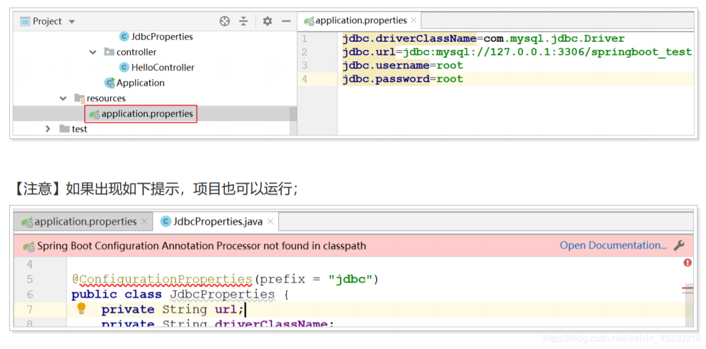706x349 pixels.
Task: Click the Application run class icon
Action: tap(110, 83)
